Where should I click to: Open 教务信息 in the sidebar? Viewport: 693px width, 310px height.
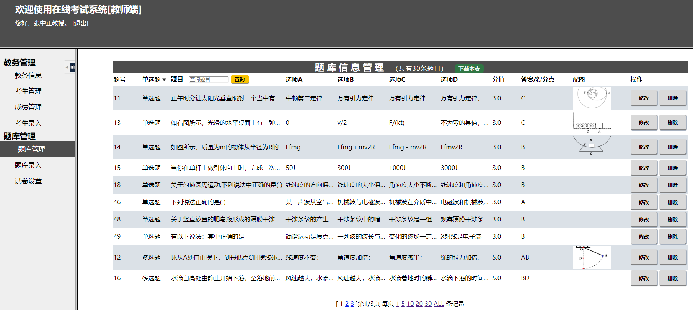[x=28, y=76]
